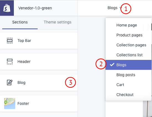This screenshot has width=152, height=117.
Task: Open the Footer section row
Action: [39, 103]
